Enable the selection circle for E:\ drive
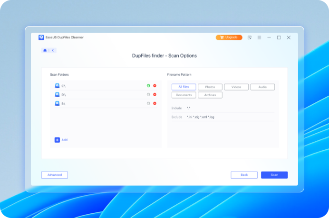The width and height of the screenshot is (329, 218). click(148, 103)
